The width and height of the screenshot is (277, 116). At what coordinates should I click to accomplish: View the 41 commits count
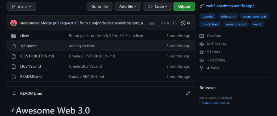pos(188,23)
